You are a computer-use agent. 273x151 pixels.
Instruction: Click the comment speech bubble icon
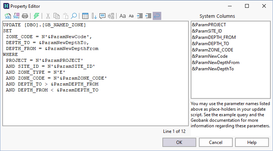102,16
